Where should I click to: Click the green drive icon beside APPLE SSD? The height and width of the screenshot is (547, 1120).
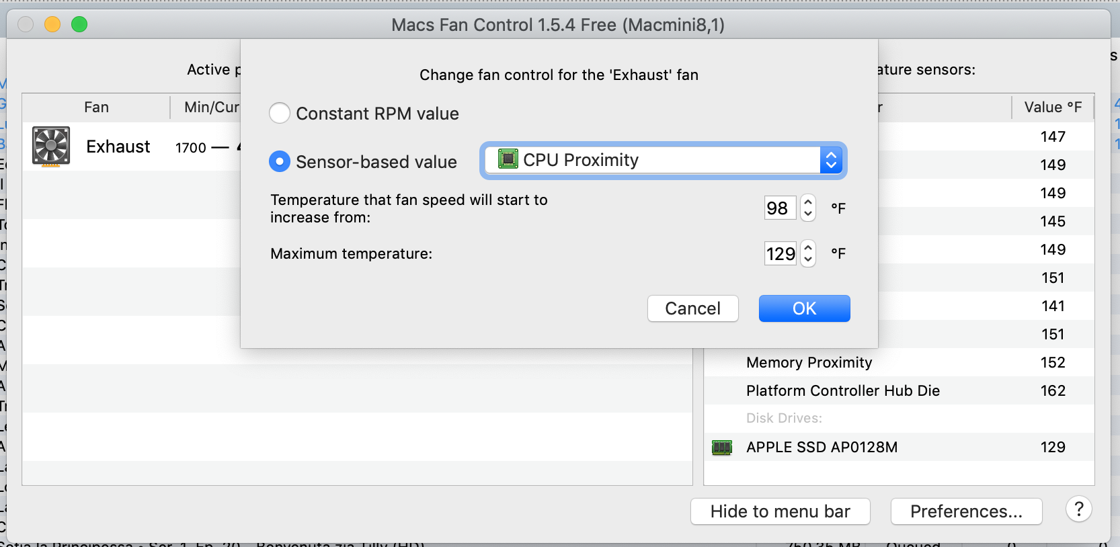pos(721,448)
